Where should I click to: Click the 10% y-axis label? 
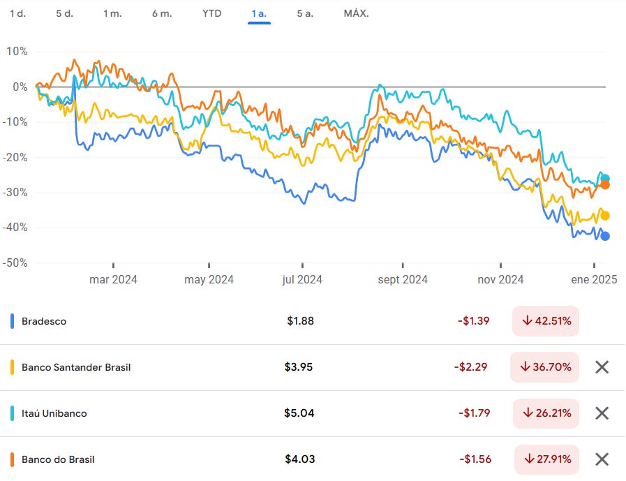(x=17, y=51)
